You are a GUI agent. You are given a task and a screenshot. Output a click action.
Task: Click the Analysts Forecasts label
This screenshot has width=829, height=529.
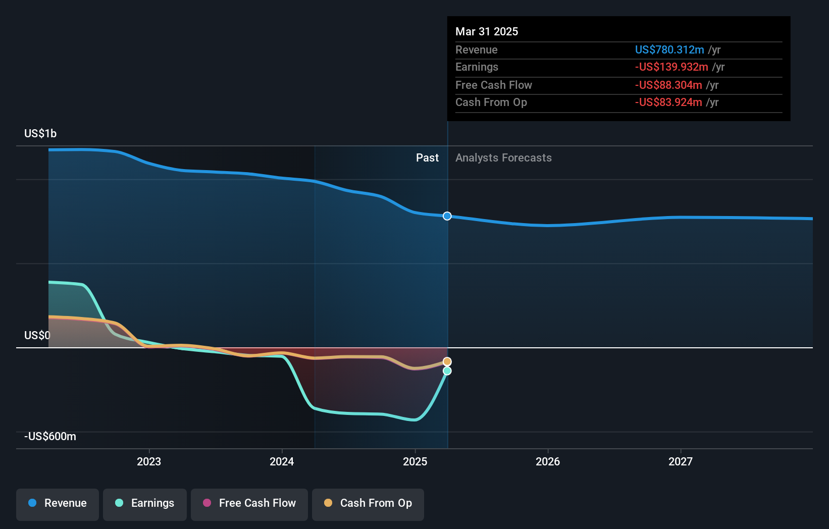(x=503, y=157)
